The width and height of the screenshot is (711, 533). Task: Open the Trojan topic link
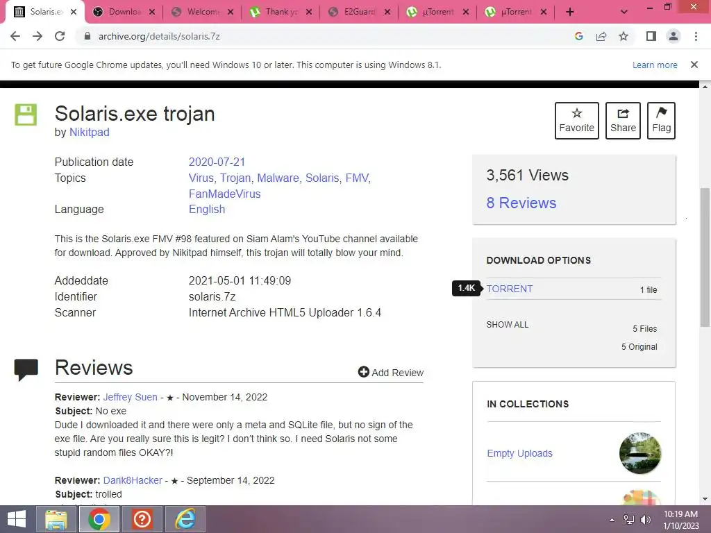(x=235, y=178)
